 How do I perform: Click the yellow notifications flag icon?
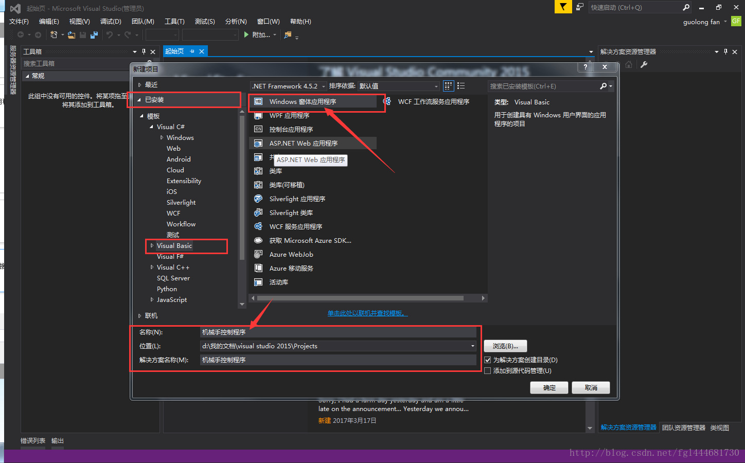563,7
